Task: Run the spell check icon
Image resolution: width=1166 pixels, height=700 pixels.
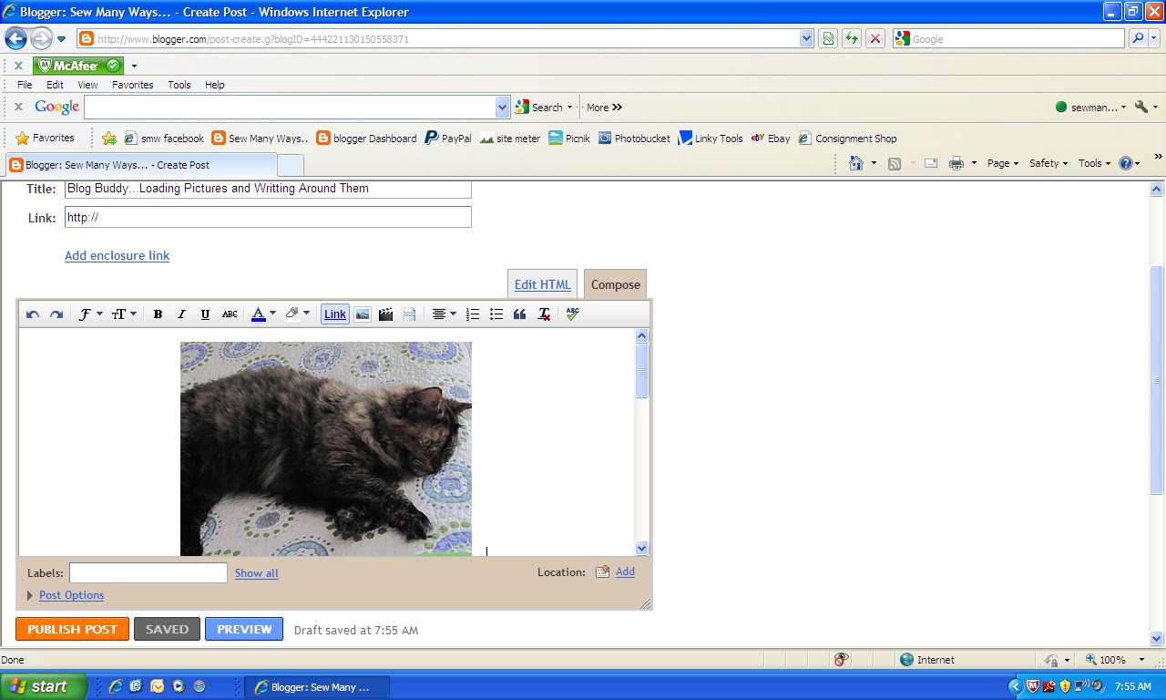Action: (x=572, y=314)
